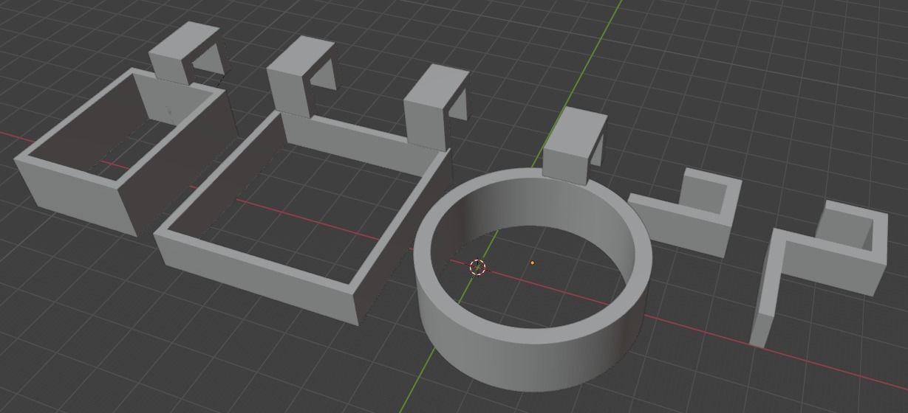
Task: Click the red-white 3D cursor
Action: 477,267
